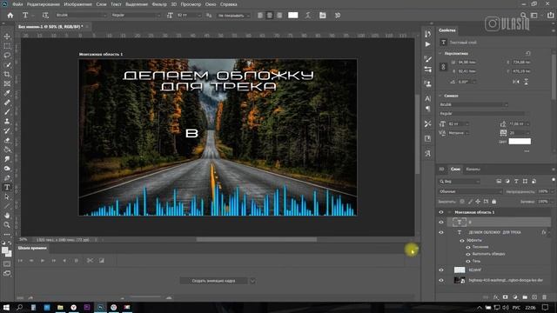Click the center text alignment button
Screen dimensions: 557x313
(x=270, y=16)
